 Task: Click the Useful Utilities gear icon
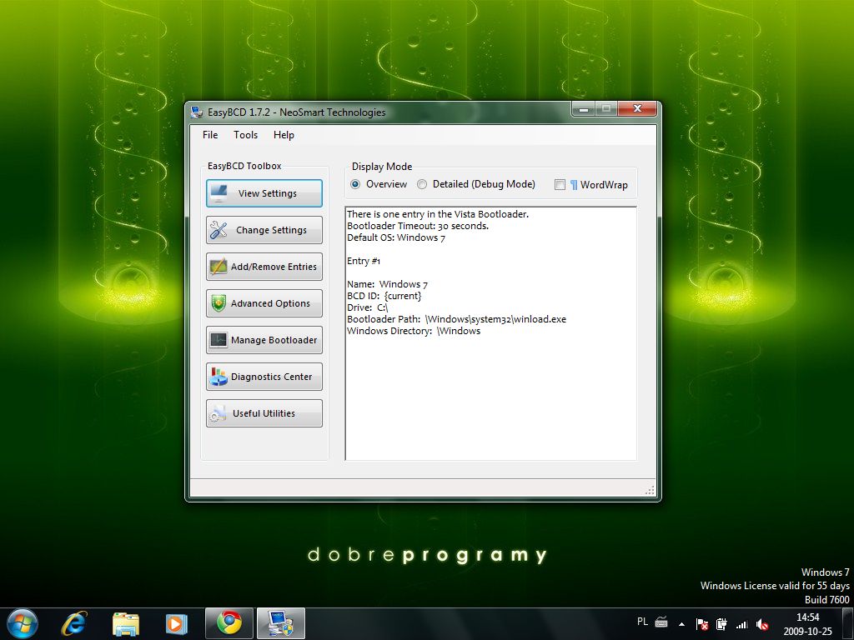pos(219,413)
